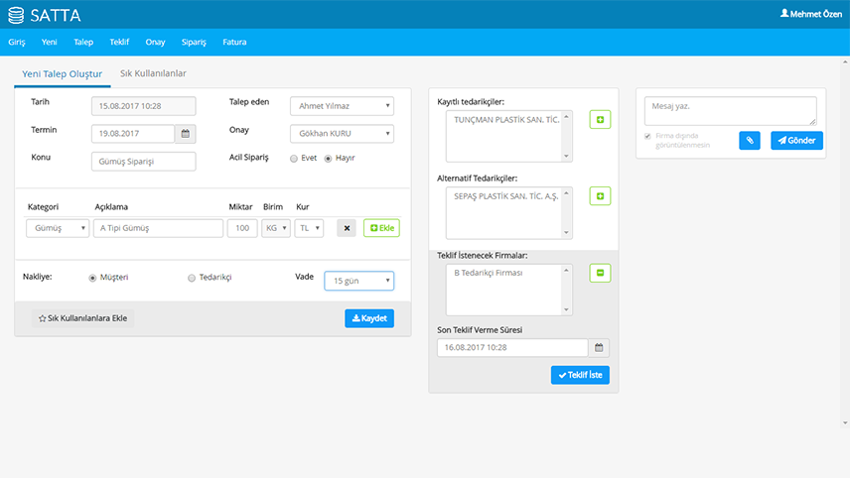Delete item row using the X icon
850x478 pixels.
347,228
